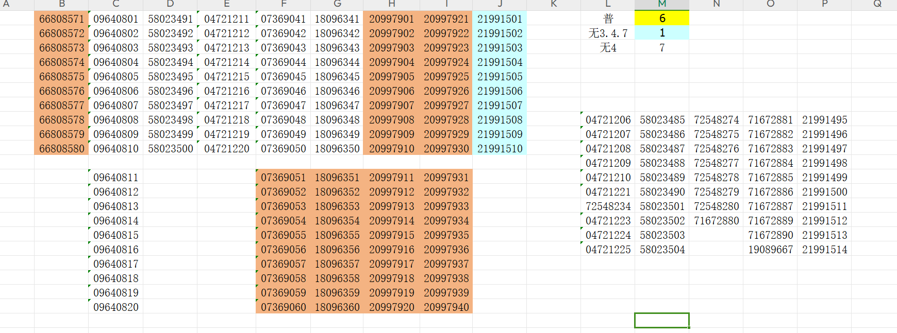Select column Q header
897x333 pixels.
coord(877,4)
